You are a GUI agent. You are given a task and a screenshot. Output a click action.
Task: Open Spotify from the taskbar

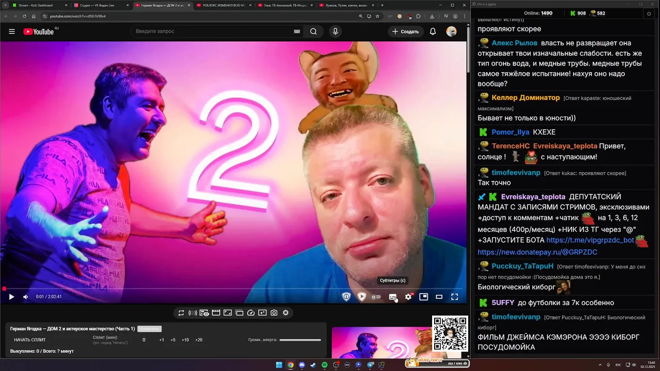coord(324,365)
